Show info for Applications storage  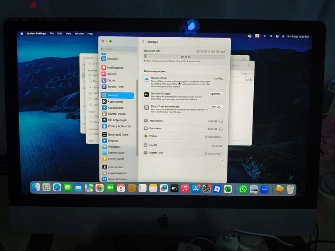221,121
